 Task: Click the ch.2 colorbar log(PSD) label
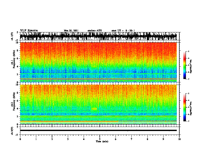pyautogui.click(x=191, y=108)
